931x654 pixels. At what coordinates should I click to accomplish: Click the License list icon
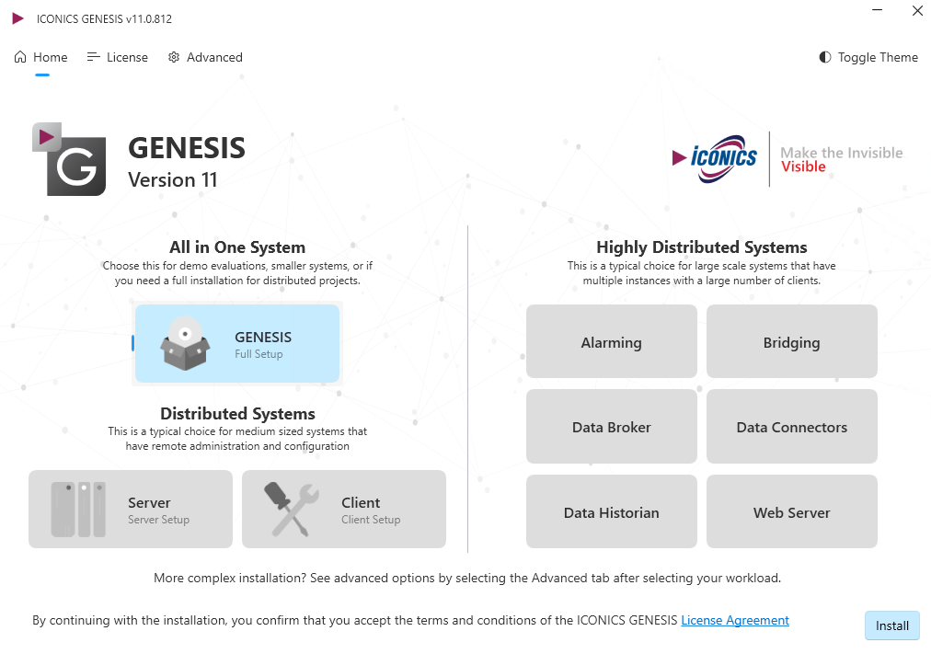point(93,57)
